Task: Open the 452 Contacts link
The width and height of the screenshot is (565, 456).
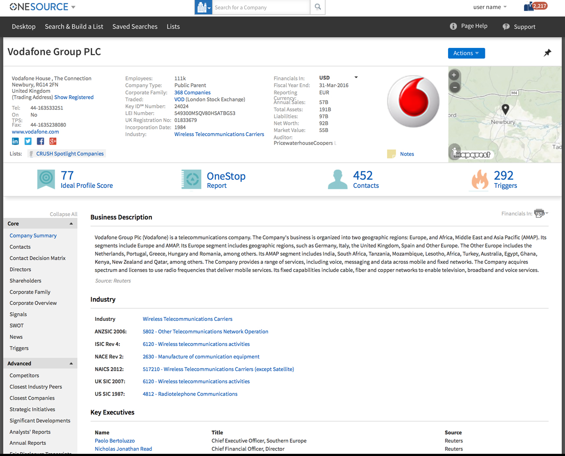Action: pos(366,180)
